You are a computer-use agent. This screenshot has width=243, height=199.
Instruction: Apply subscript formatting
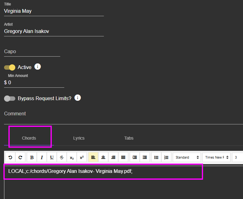coord(72,157)
